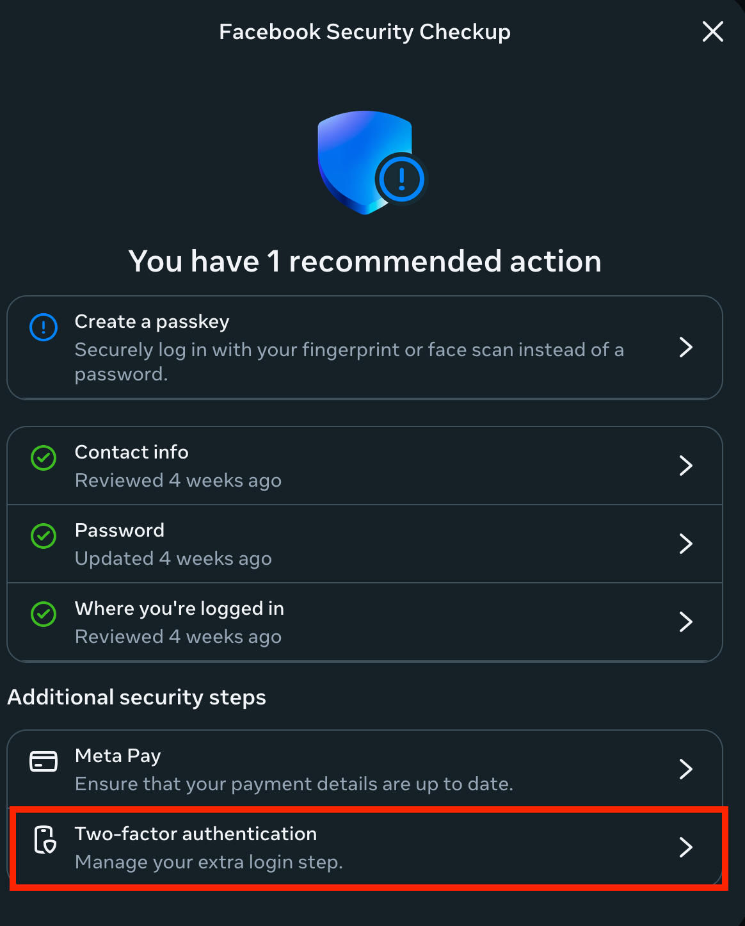Open the Password menu entry
Viewport: 745px width, 926px height.
tap(120, 530)
